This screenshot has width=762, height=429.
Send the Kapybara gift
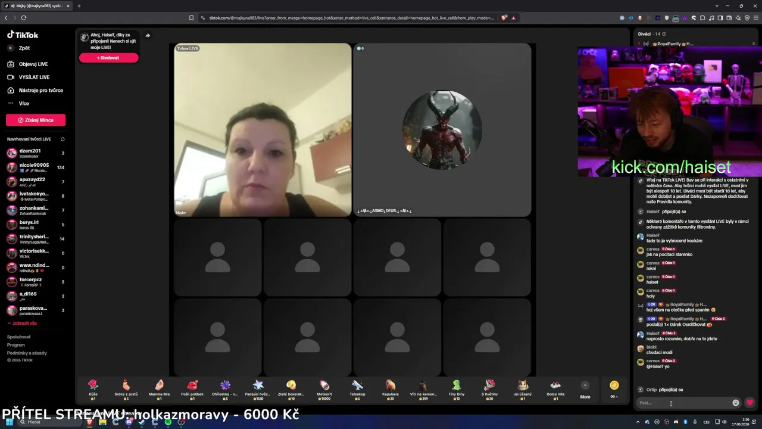coord(391,388)
